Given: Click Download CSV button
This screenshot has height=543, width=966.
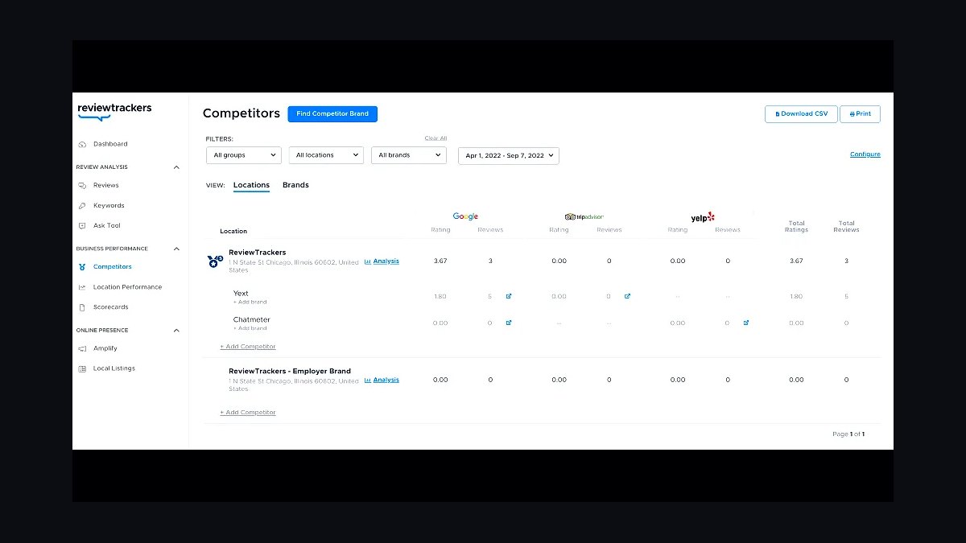Looking at the screenshot, I should [801, 114].
